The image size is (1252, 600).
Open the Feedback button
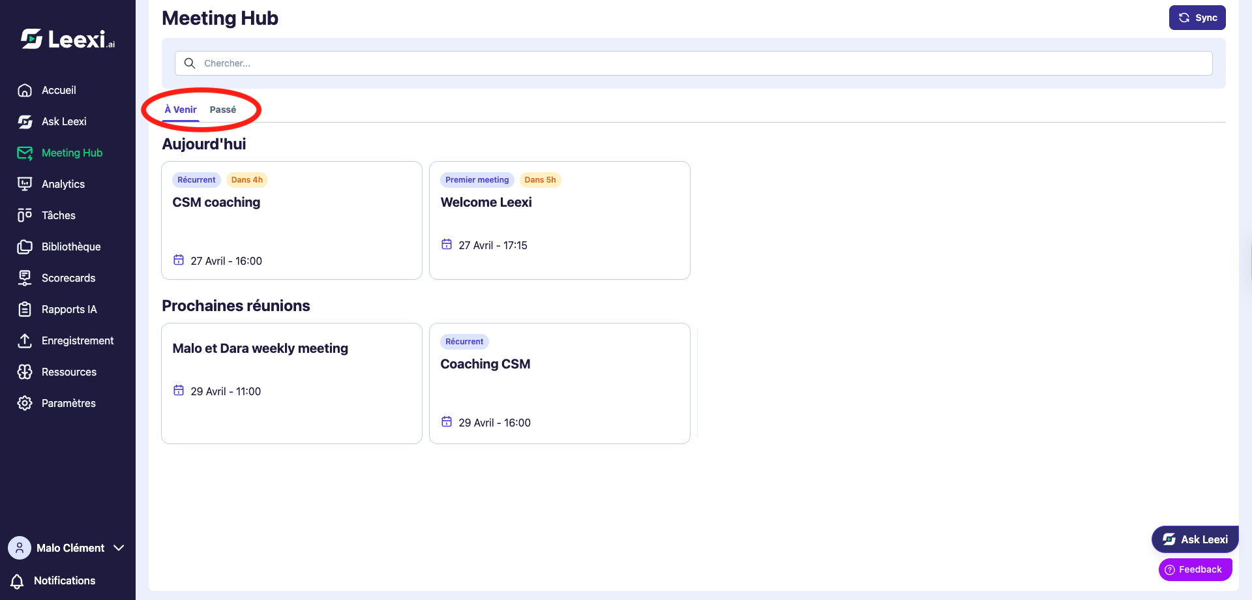point(1195,569)
